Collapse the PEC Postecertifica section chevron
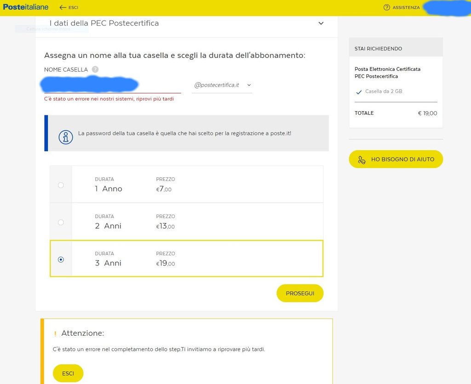The width and height of the screenshot is (471, 384). (321, 23)
